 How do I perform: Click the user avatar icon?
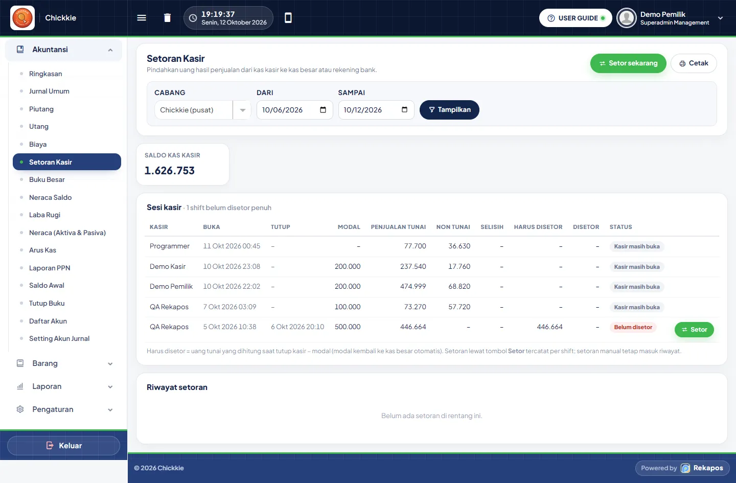coord(627,18)
